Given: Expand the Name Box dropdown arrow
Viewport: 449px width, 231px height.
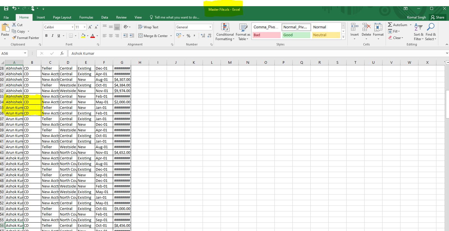Looking at the screenshot, I should (25, 53).
